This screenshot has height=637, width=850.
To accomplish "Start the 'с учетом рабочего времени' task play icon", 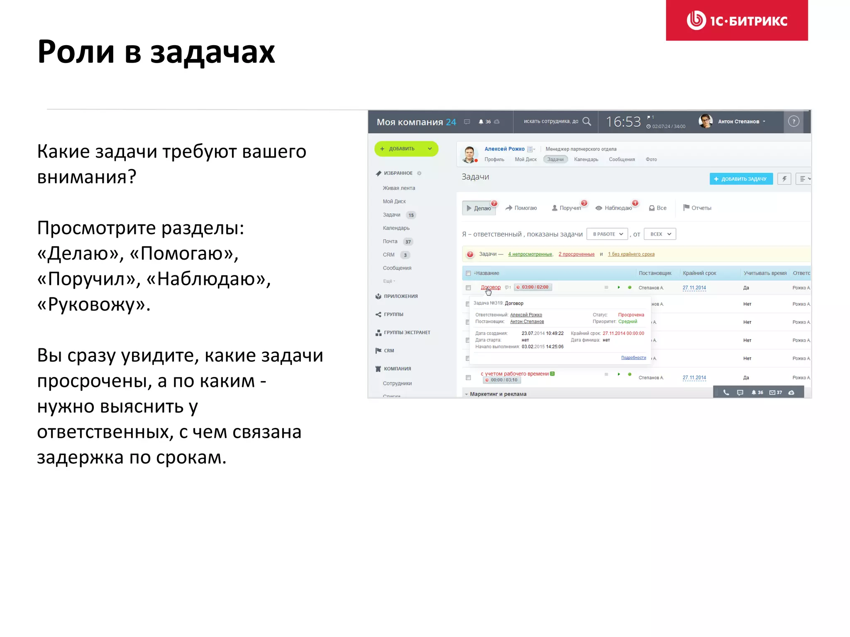I will [x=618, y=374].
